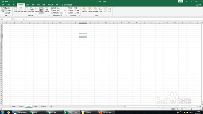Expand Sheet Options dialog launcher
The width and height of the screenshot is (203, 114).
coord(80,16)
